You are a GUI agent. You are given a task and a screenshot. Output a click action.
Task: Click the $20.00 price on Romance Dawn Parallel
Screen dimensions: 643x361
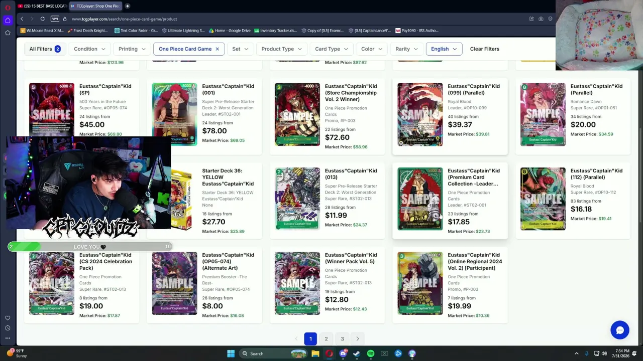[x=583, y=124]
